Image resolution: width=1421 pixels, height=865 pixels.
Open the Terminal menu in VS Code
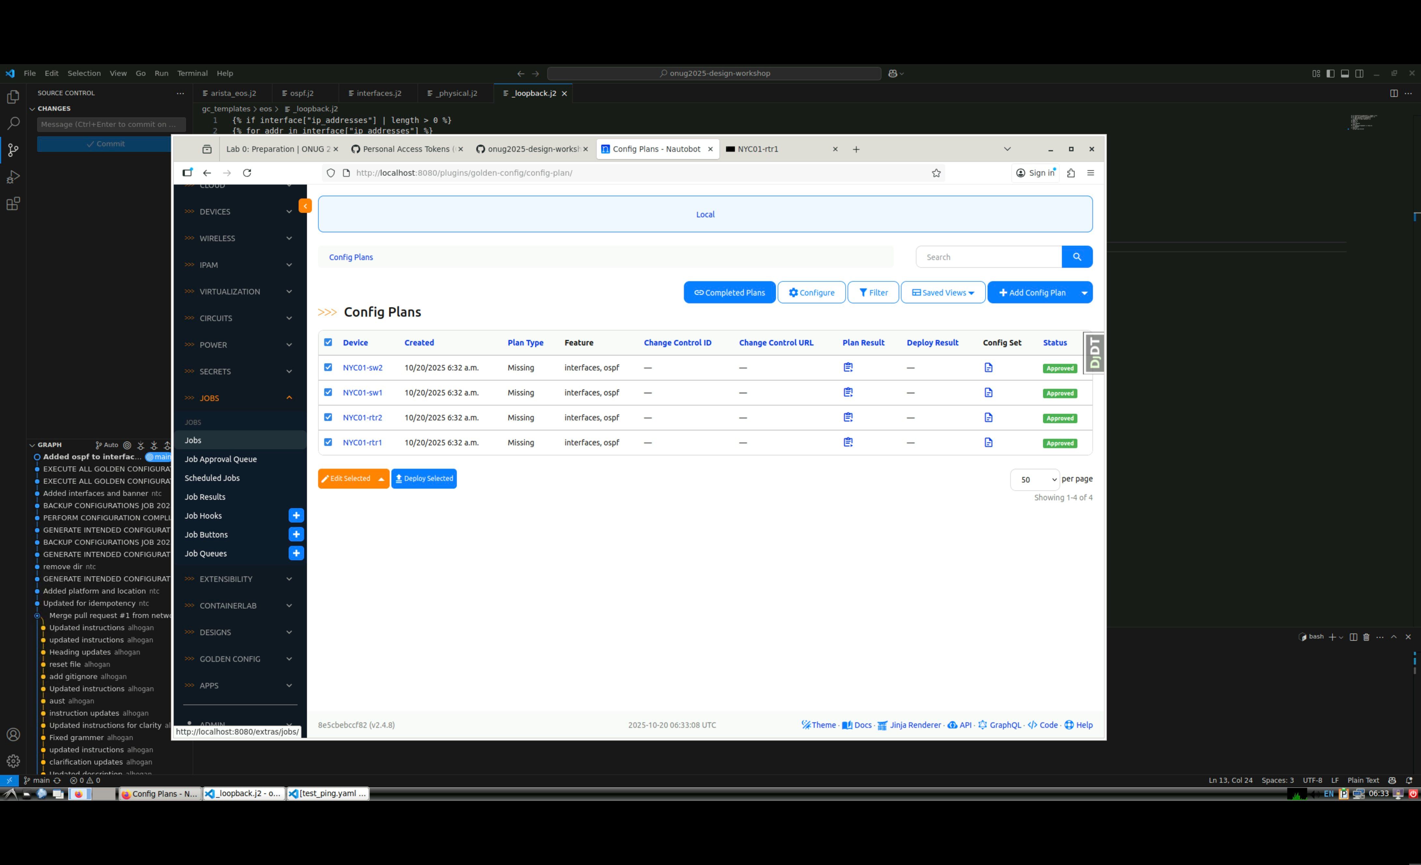click(192, 73)
